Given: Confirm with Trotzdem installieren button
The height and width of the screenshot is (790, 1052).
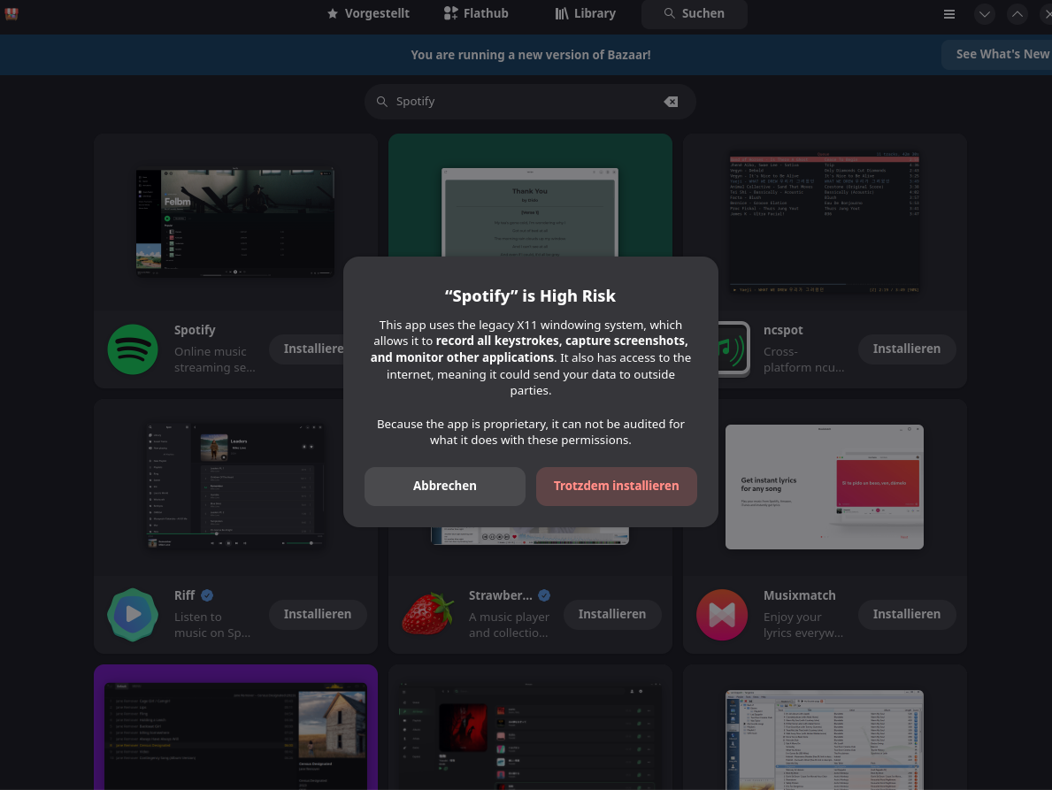Looking at the screenshot, I should (x=616, y=487).
